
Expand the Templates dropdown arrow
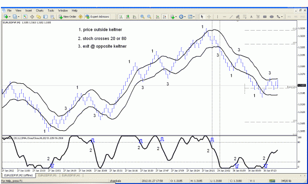coord(194,17)
